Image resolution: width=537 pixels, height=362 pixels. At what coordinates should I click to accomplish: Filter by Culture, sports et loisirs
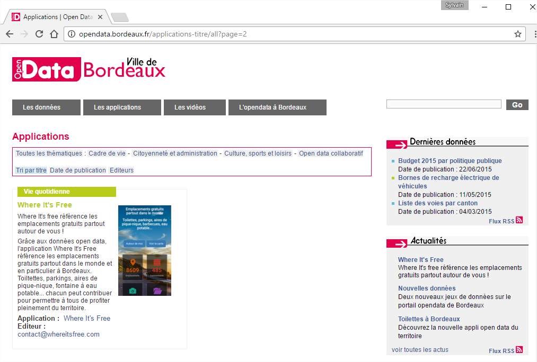[x=258, y=153]
